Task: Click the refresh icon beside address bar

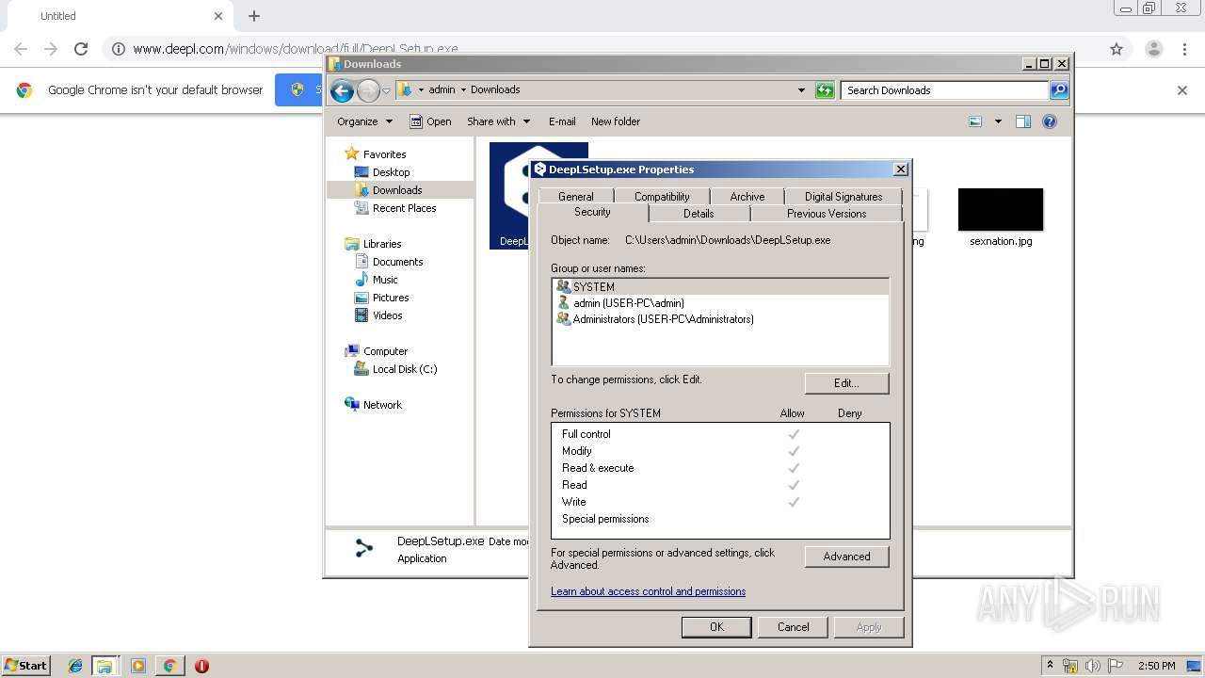Action: coord(825,90)
